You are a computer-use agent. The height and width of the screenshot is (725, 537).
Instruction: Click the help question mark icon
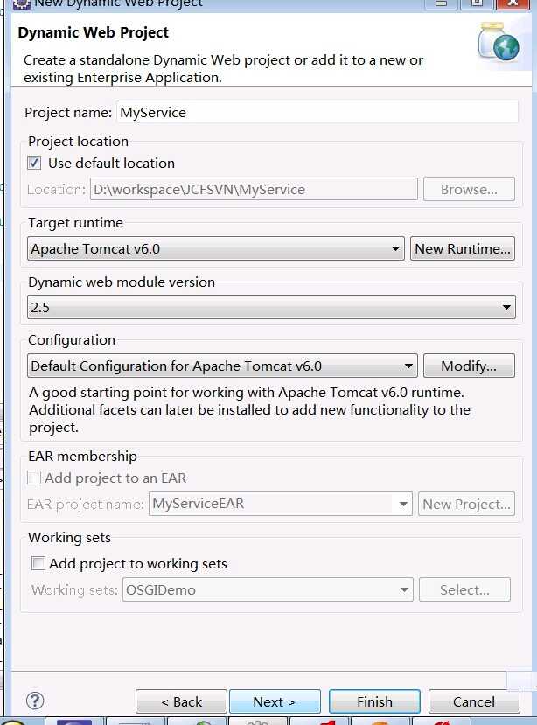coord(35,701)
